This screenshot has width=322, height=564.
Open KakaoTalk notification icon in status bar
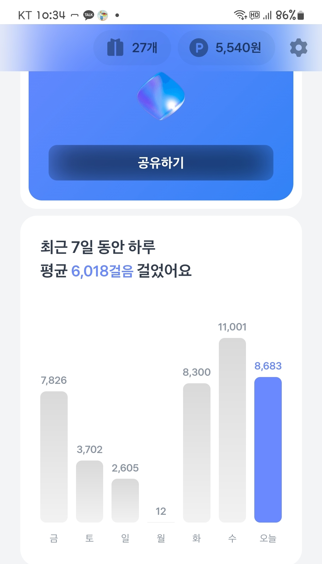[89, 15]
